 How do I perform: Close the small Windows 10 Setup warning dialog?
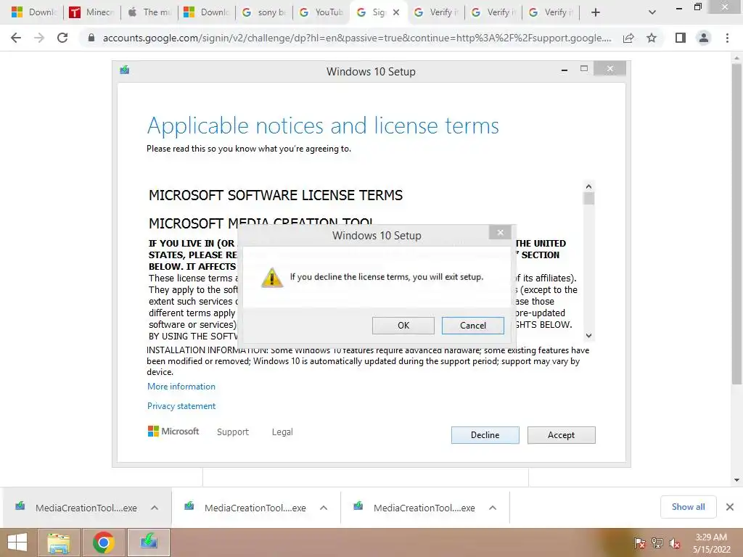(x=500, y=232)
